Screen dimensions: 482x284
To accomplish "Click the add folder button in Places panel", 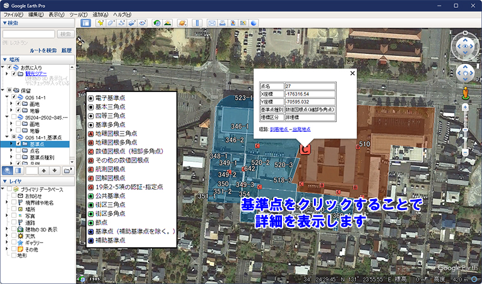I will [x=67, y=171].
